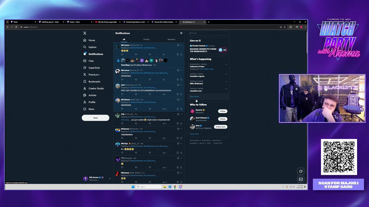Click the X search field

pyautogui.click(x=209, y=33)
